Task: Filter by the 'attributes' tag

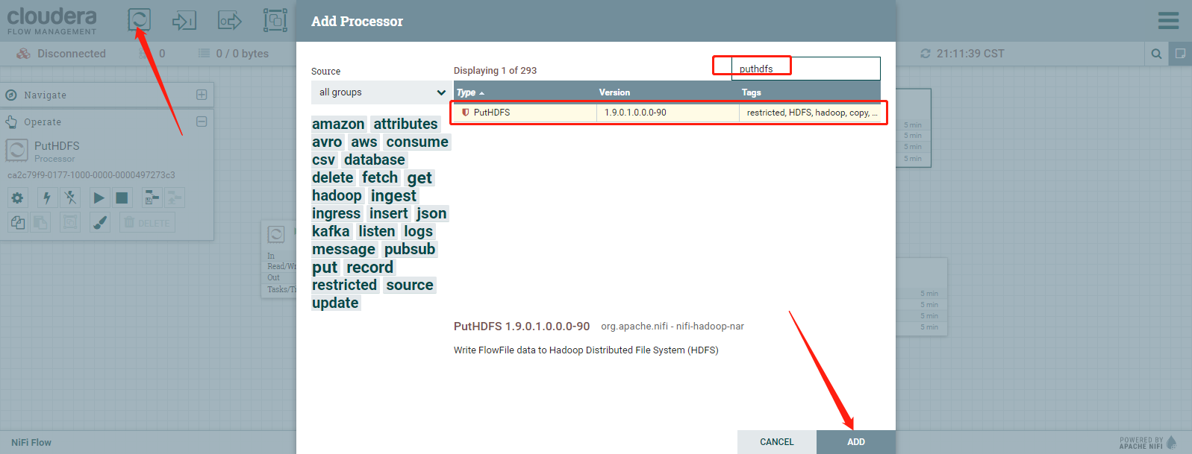Action: click(405, 124)
